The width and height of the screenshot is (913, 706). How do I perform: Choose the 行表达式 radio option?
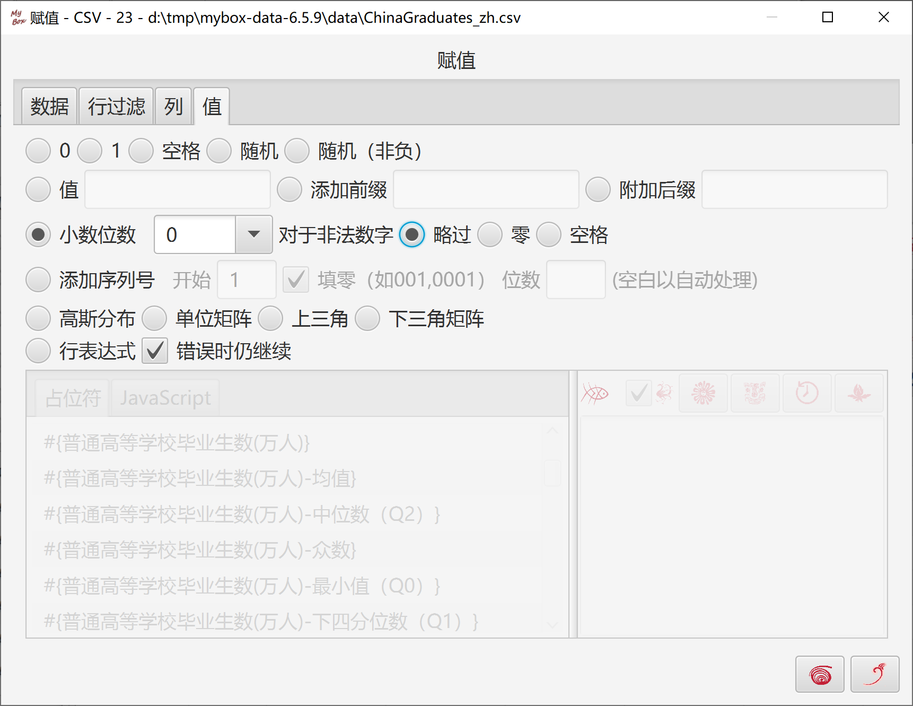point(38,351)
